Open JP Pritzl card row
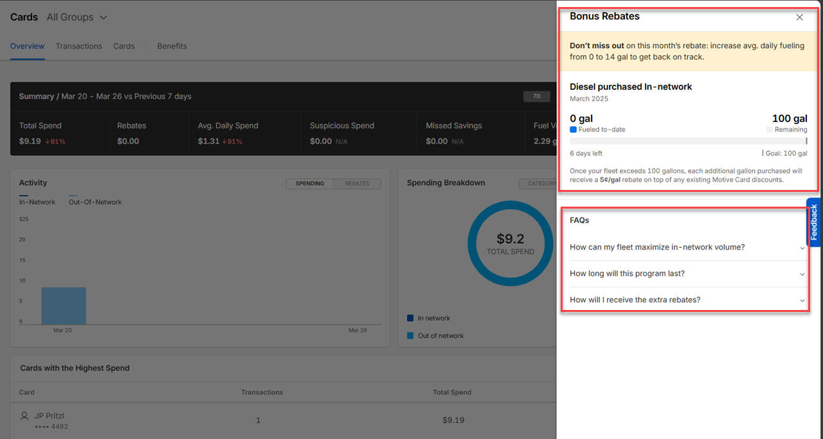Viewport: 823px width, 439px height. click(x=283, y=420)
